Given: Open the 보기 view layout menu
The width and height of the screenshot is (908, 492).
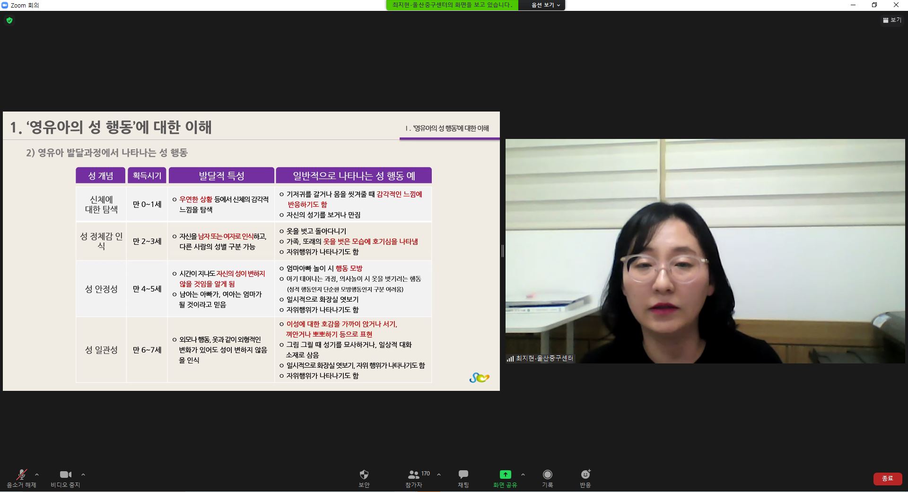Looking at the screenshot, I should tap(892, 20).
